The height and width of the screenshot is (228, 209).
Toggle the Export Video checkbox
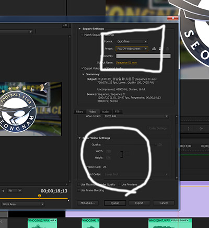pos(83,68)
